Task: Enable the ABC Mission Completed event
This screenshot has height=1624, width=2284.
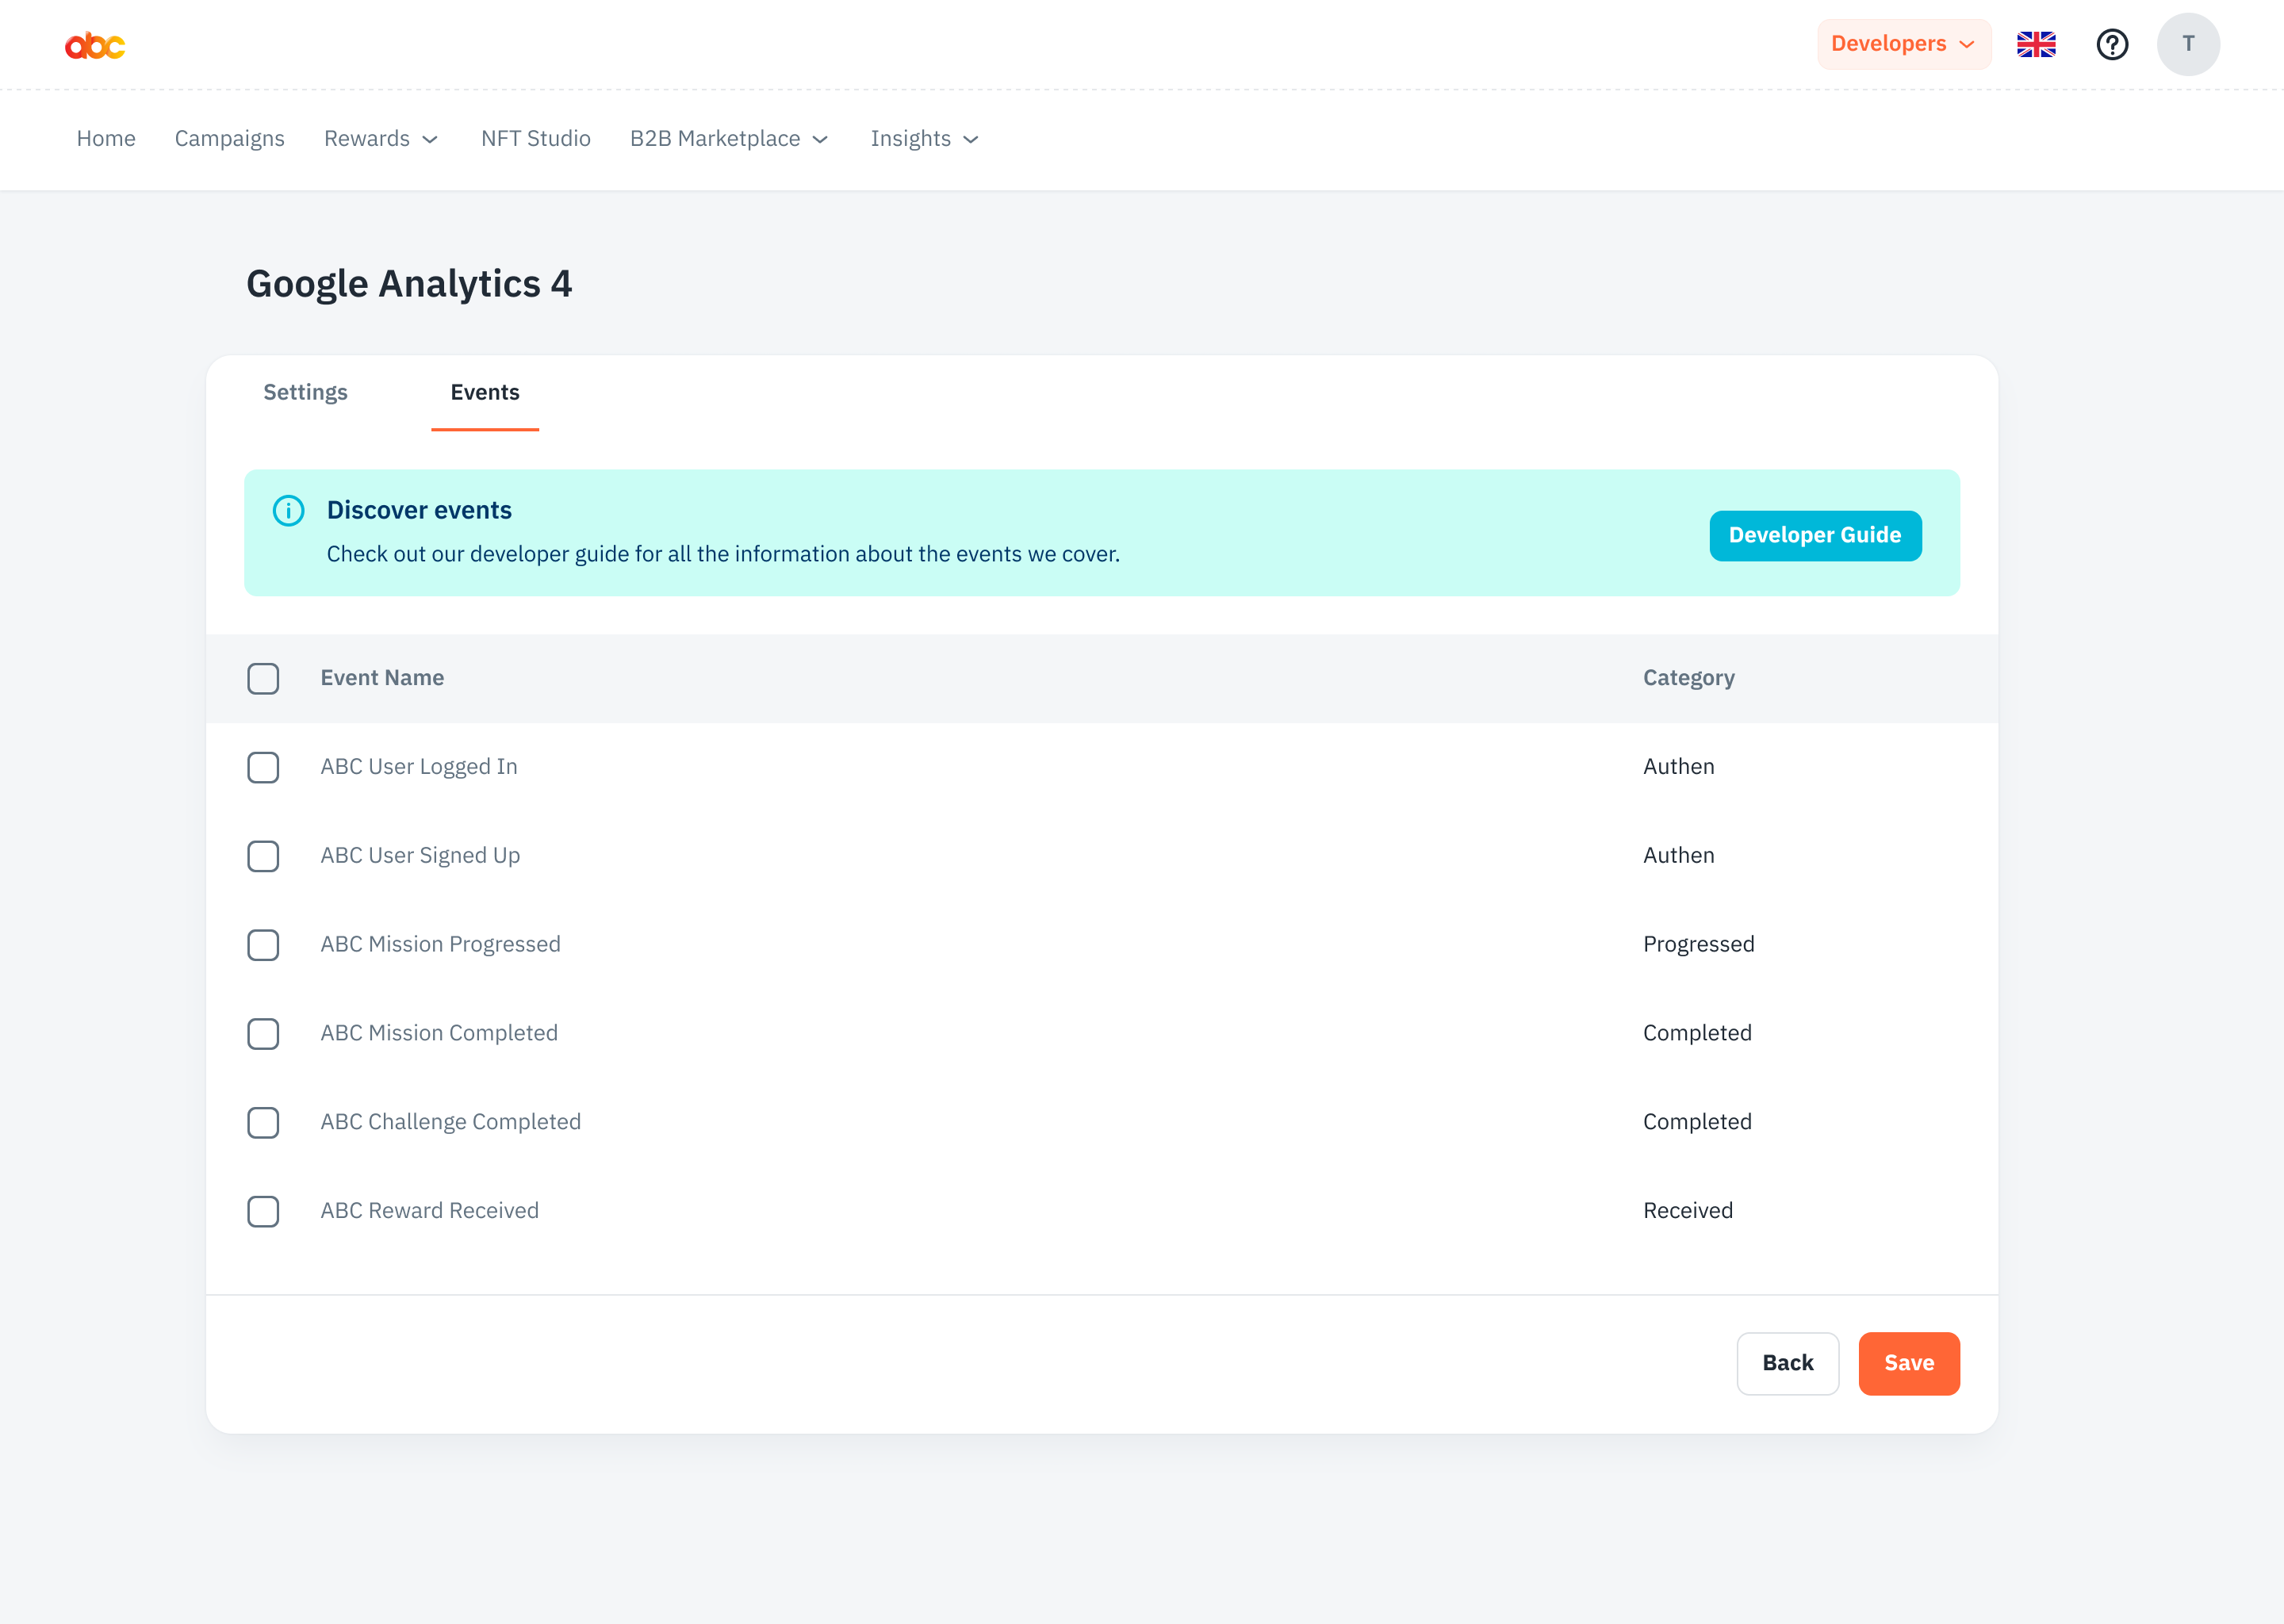Action: (x=263, y=1033)
